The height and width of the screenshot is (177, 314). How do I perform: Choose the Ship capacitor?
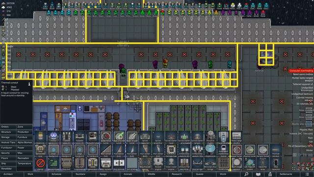tap(276, 164)
